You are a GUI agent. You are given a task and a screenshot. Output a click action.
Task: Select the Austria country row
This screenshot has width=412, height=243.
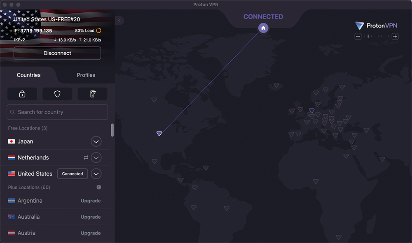click(55, 233)
